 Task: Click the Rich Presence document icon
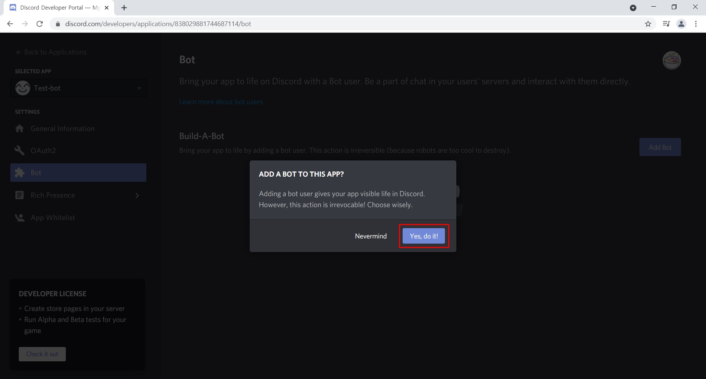pyautogui.click(x=19, y=195)
